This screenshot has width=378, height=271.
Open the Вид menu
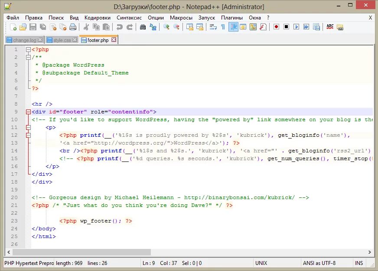74,18
